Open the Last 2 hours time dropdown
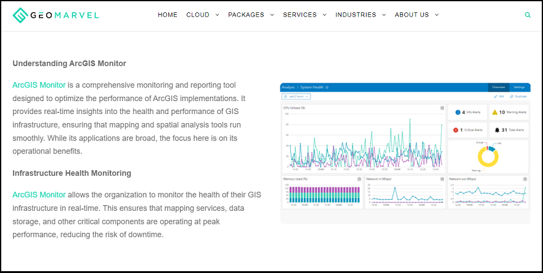The height and width of the screenshot is (273, 543). pyautogui.click(x=296, y=97)
